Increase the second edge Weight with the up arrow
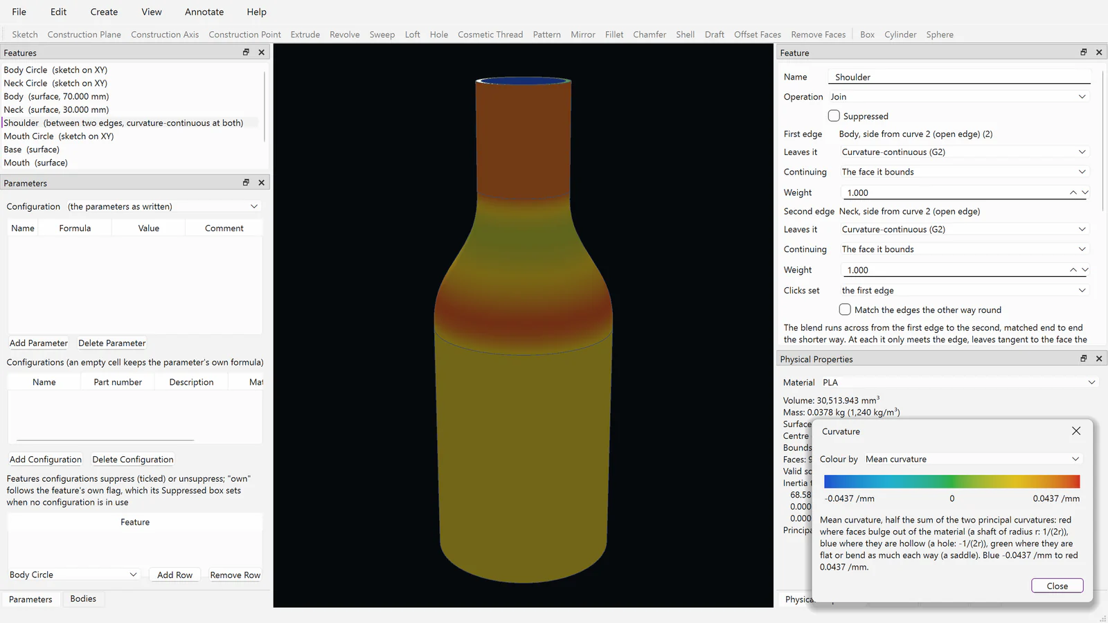This screenshot has height=623, width=1108. [1073, 270]
